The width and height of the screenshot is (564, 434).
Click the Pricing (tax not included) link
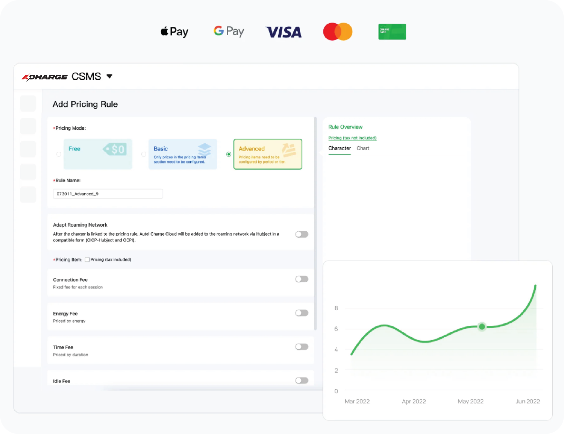tap(352, 138)
